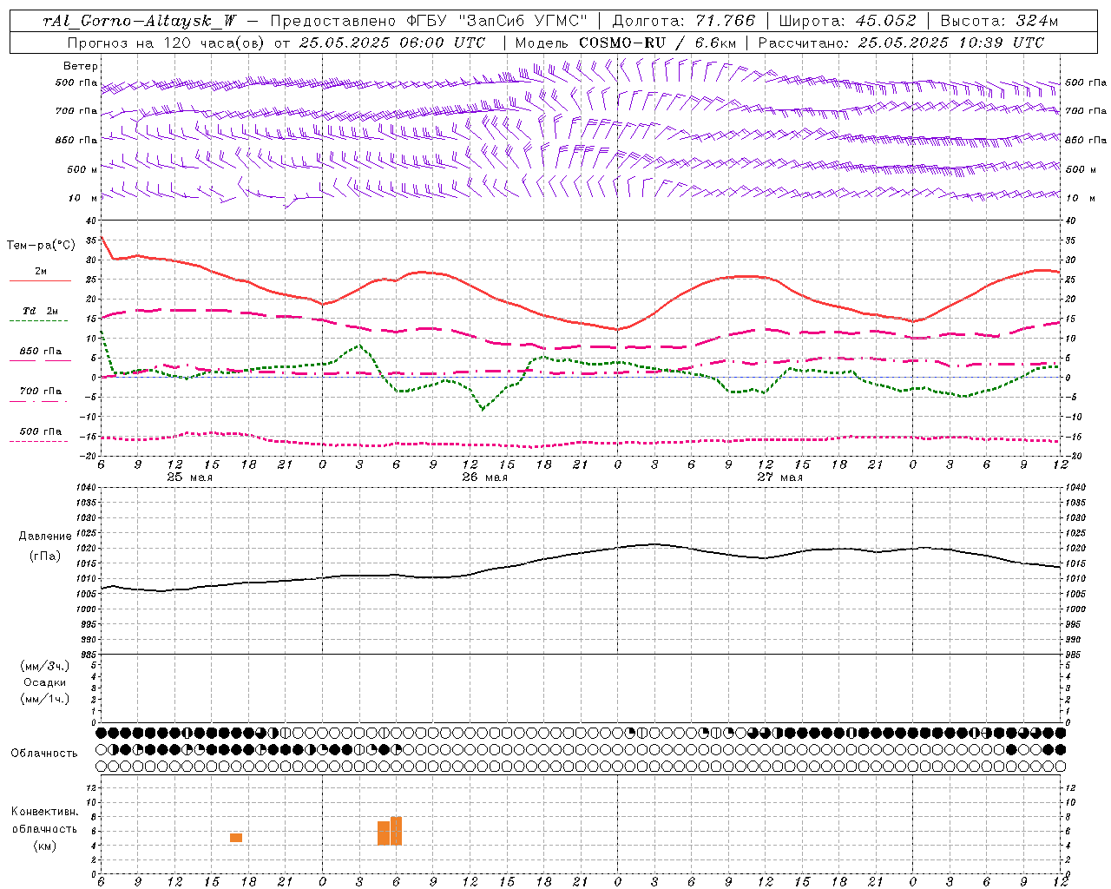
Task: Click the Долгота: 71.766 value
Action: pyautogui.click(x=683, y=21)
